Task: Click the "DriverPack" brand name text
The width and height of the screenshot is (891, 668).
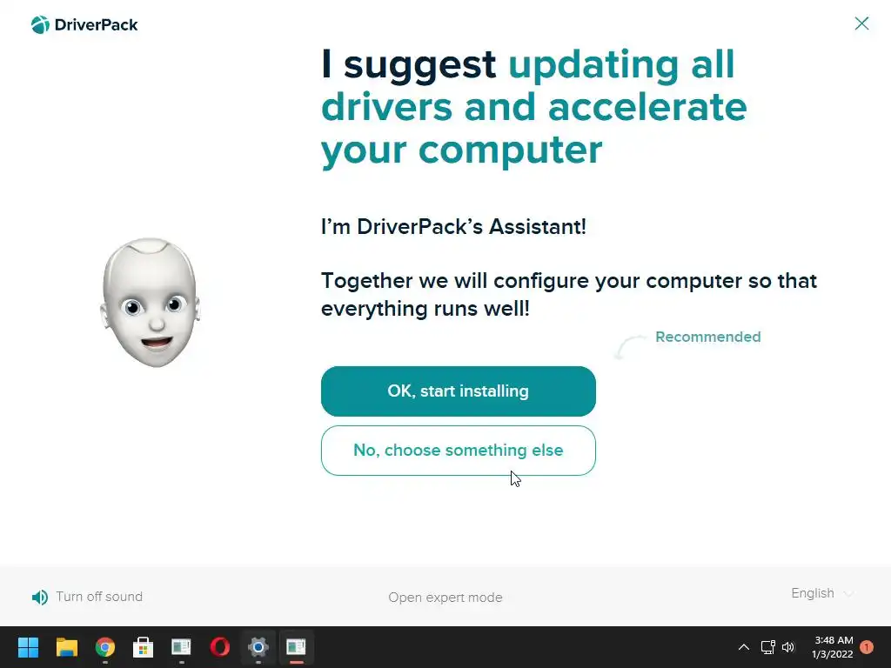Action: (x=96, y=25)
